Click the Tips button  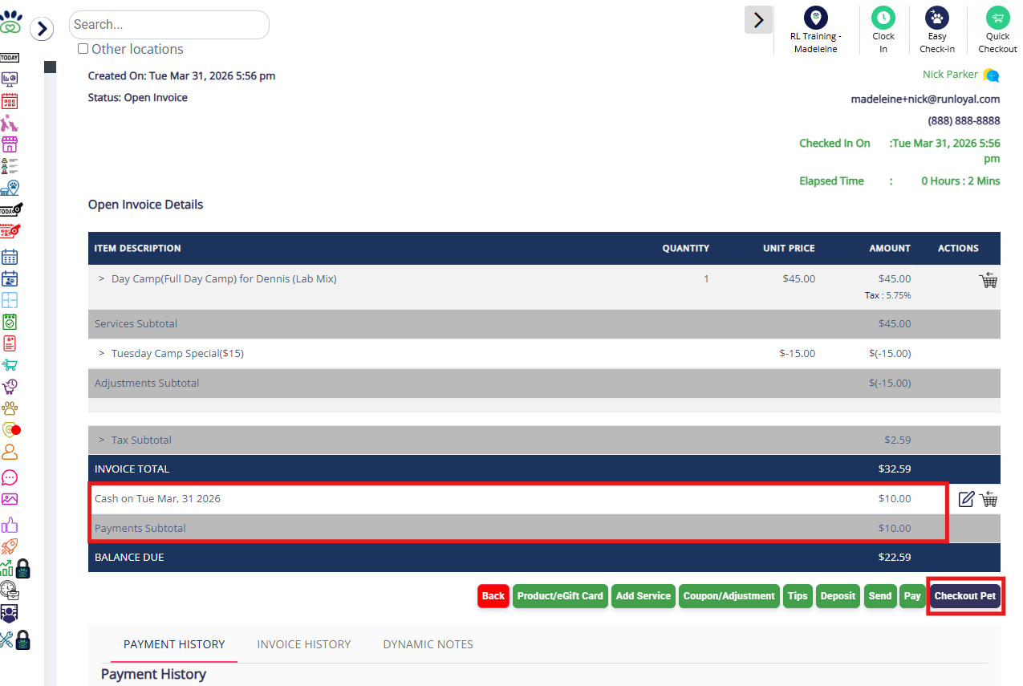798,596
